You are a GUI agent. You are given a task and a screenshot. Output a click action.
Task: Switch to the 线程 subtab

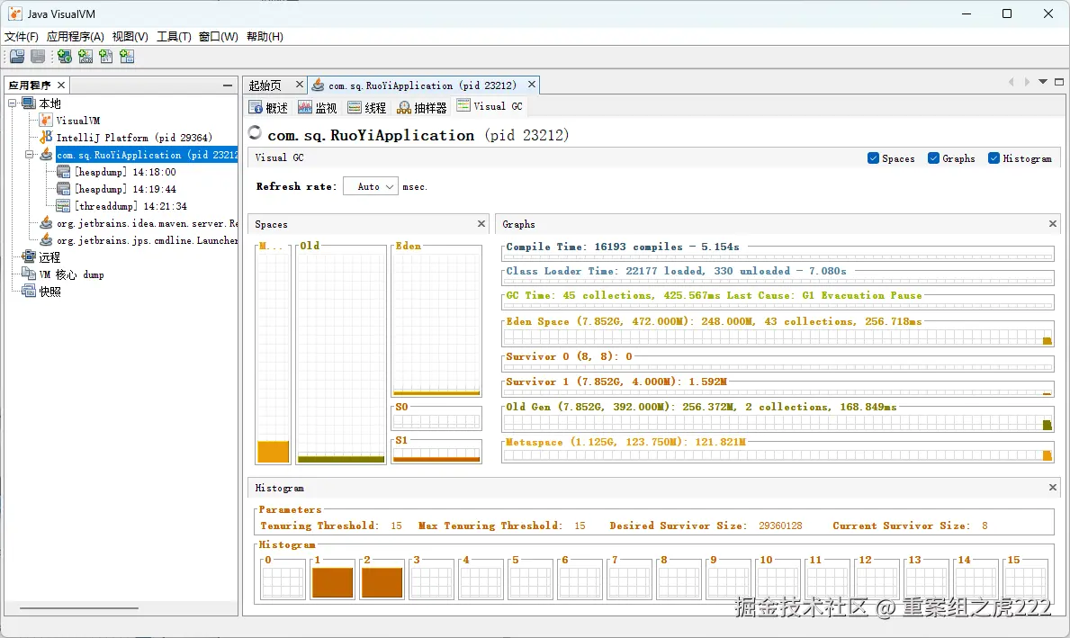(366, 107)
